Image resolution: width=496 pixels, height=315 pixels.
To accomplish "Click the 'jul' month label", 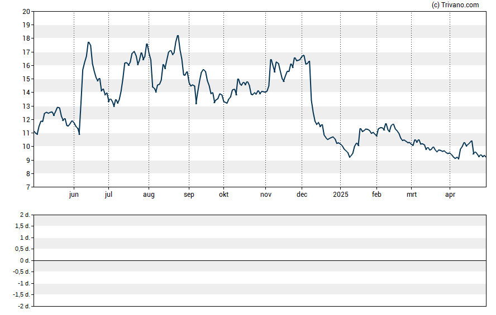I will tap(108, 195).
